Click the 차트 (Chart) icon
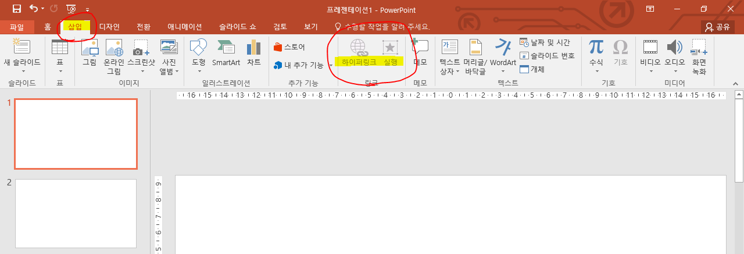The width and height of the screenshot is (744, 254). pyautogui.click(x=254, y=52)
